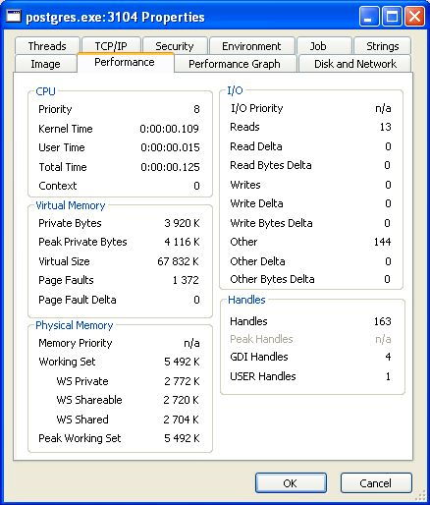The width and height of the screenshot is (430, 505).
Task: Click the Physical Memory group heading
Action: click(x=75, y=325)
